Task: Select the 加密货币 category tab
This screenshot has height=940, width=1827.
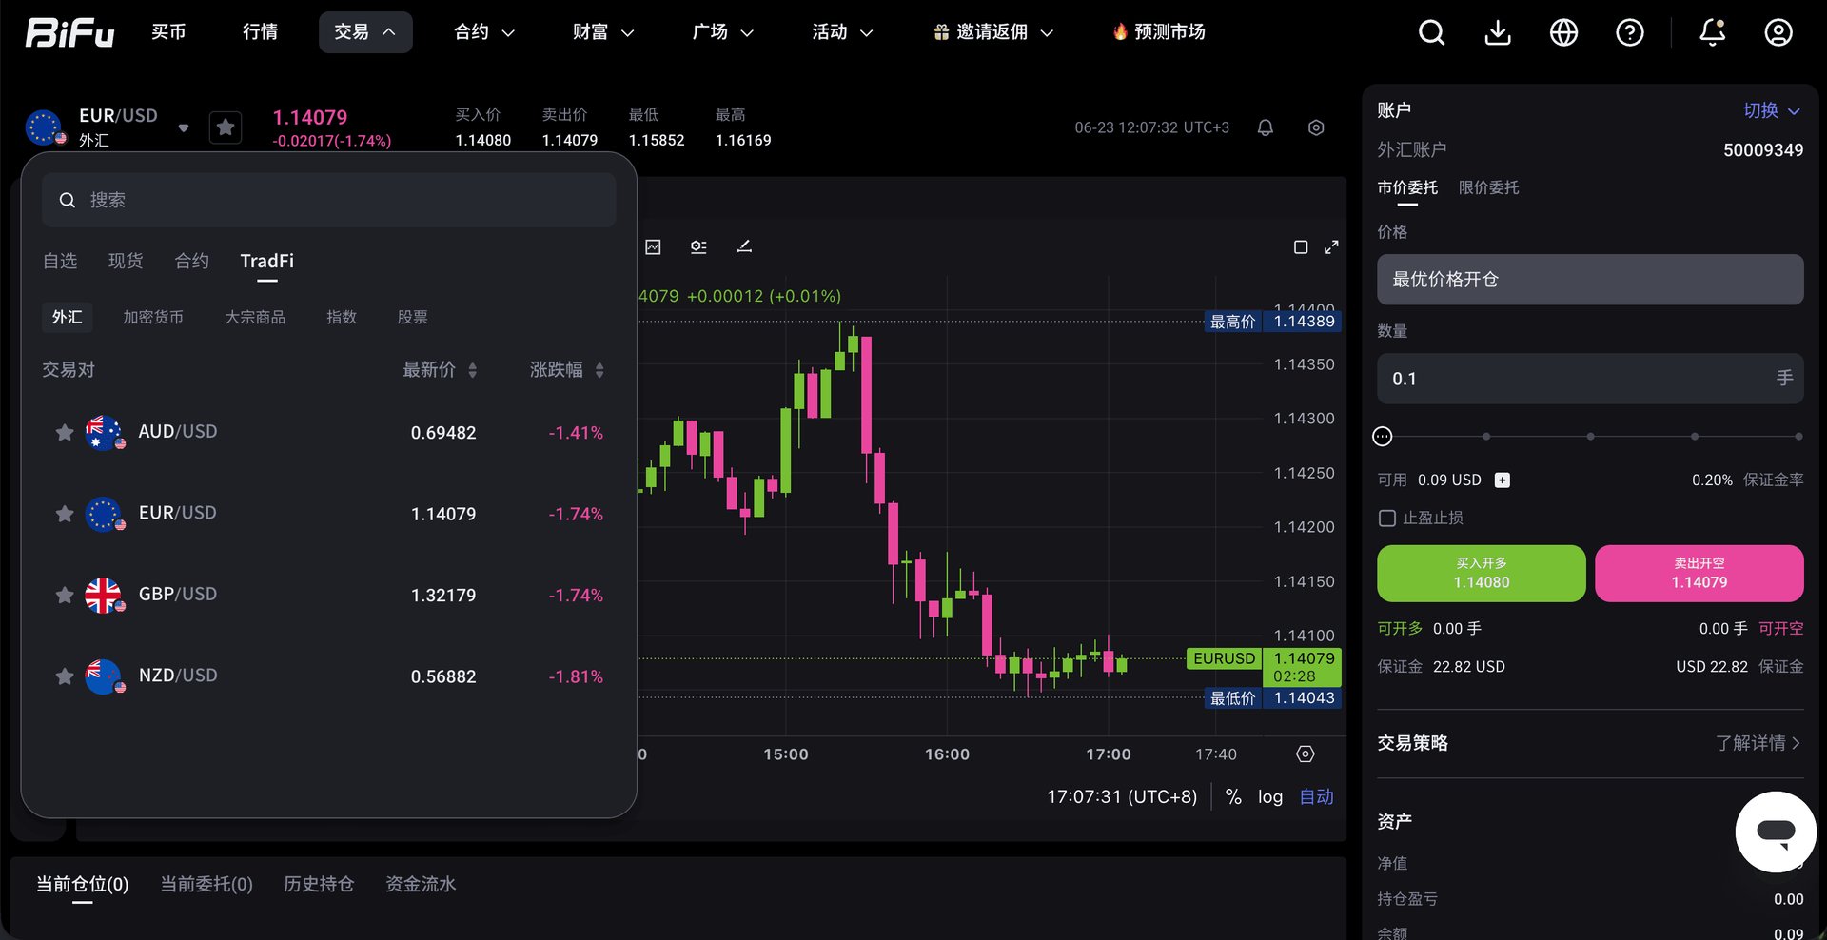Action: tap(153, 317)
